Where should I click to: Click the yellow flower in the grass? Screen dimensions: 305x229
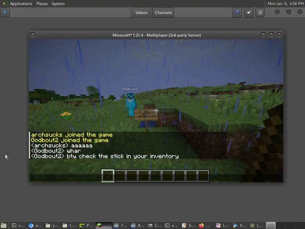click(x=66, y=115)
